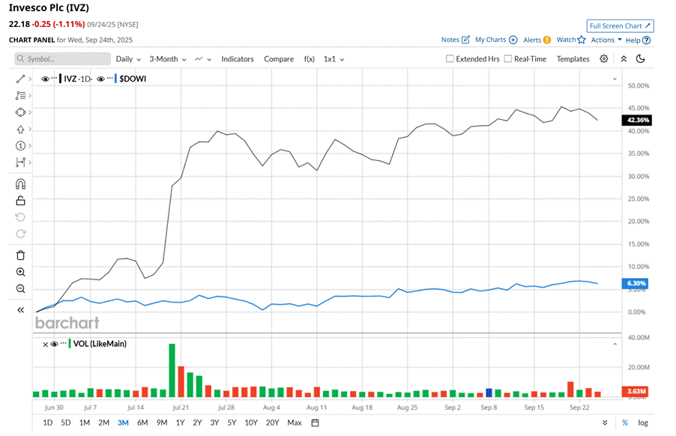Enable Real-Time checkbox
Screen dimensions: 676x436
pyautogui.click(x=508, y=58)
